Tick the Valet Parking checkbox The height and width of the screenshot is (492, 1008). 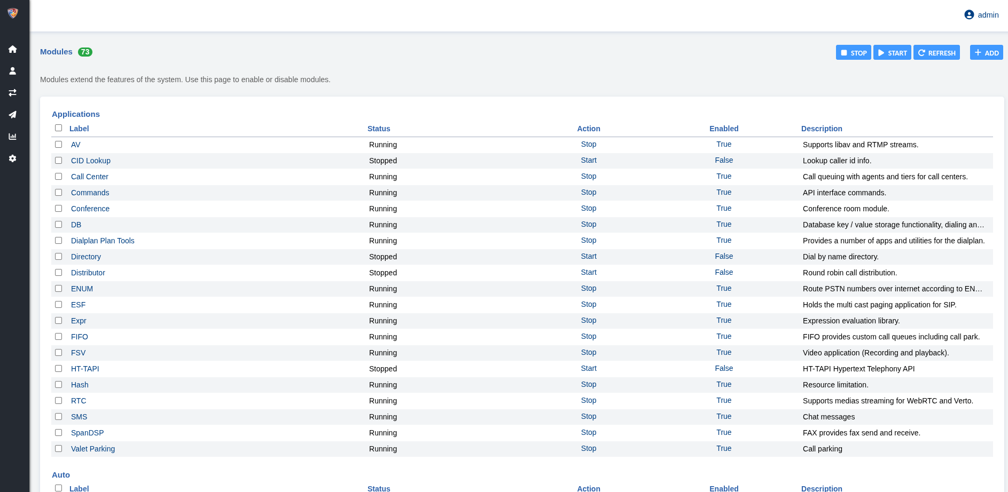59,449
